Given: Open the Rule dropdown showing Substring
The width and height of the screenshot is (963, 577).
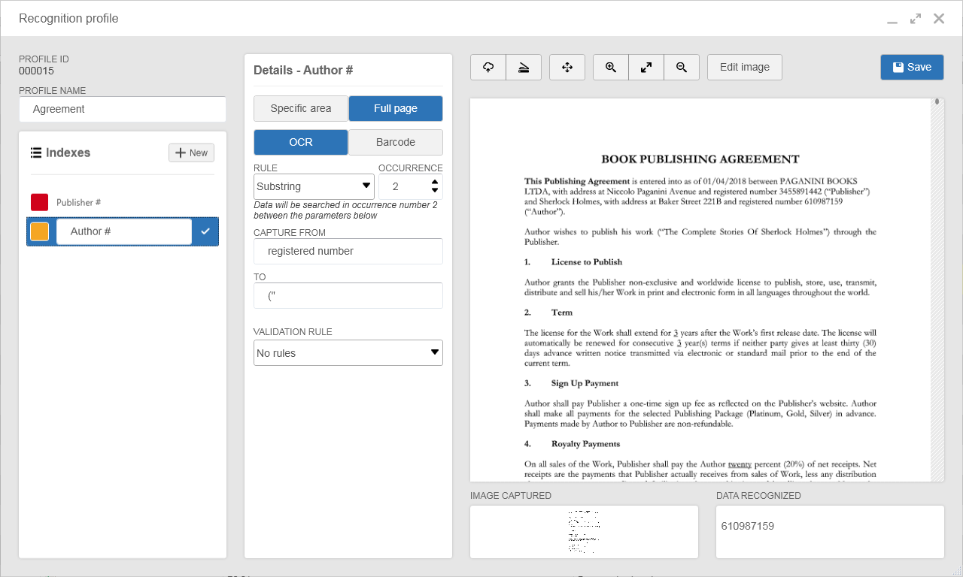Looking at the screenshot, I should click(x=314, y=186).
